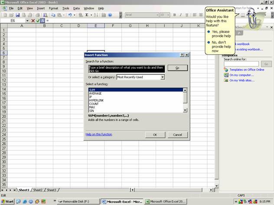Click the AutoSum sigma icon
Viewport: 274px width, 205px height.
tap(87, 15)
